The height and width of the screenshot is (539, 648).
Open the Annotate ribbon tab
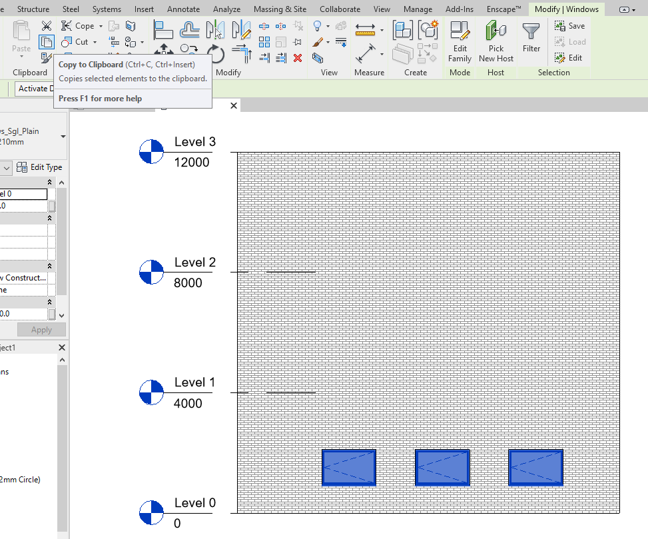pyautogui.click(x=183, y=9)
